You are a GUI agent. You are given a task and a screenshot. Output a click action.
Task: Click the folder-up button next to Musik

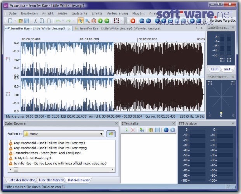click(x=111, y=134)
